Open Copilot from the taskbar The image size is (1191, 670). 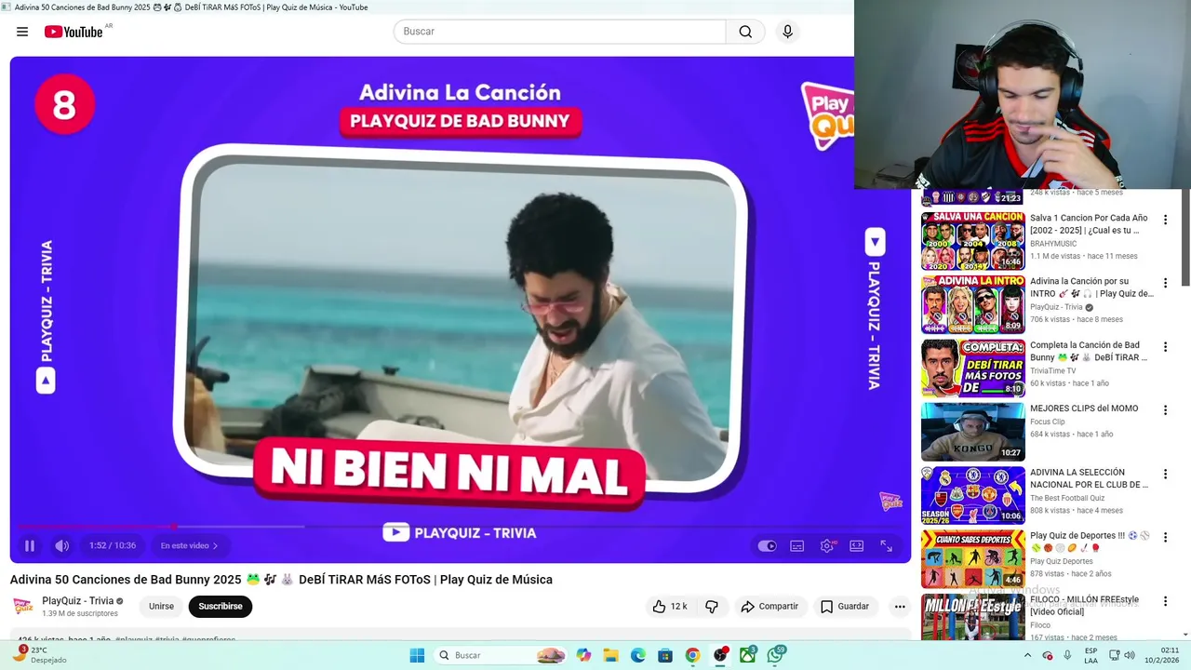tap(583, 655)
